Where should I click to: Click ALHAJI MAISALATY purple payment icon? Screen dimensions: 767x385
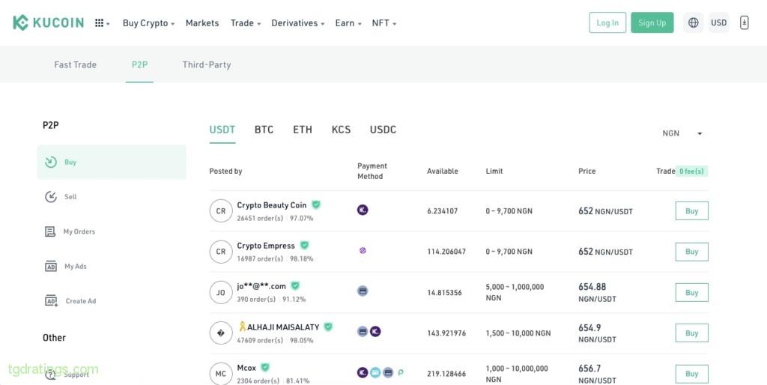tap(375, 332)
